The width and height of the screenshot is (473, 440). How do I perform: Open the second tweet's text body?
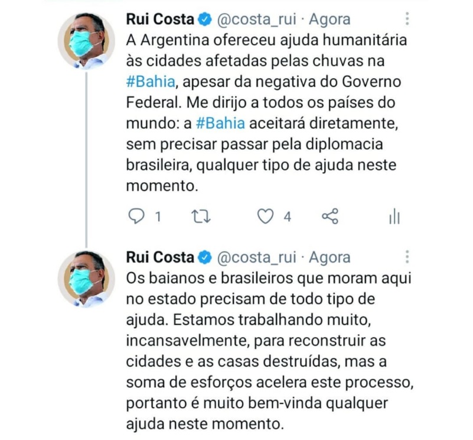pyautogui.click(x=269, y=351)
